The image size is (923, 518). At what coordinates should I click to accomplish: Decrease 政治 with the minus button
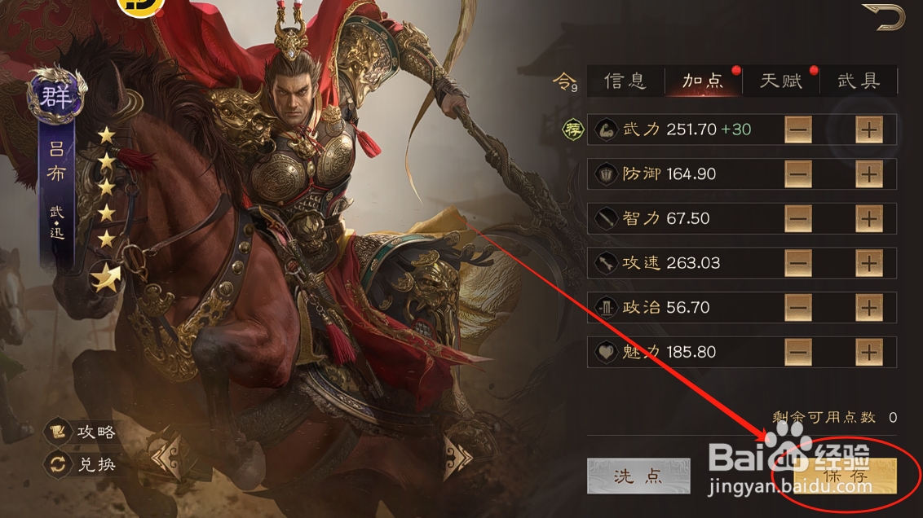[798, 308]
